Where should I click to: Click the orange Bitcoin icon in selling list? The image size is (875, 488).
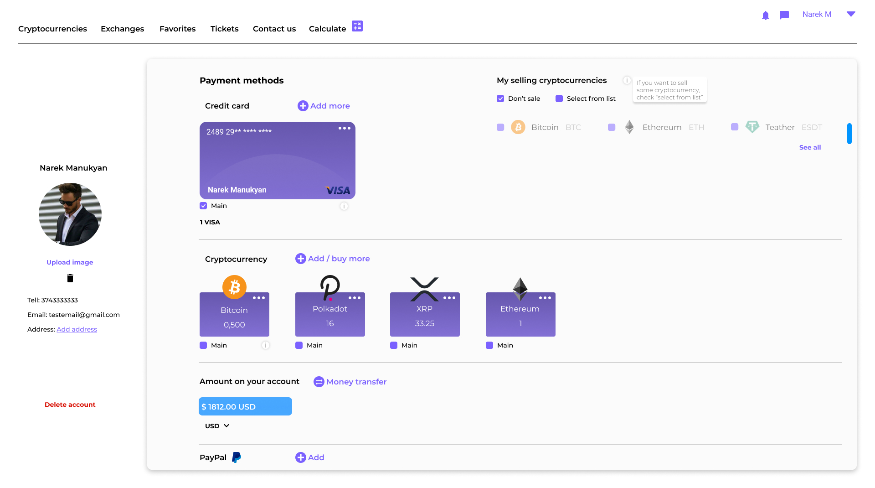pyautogui.click(x=518, y=127)
